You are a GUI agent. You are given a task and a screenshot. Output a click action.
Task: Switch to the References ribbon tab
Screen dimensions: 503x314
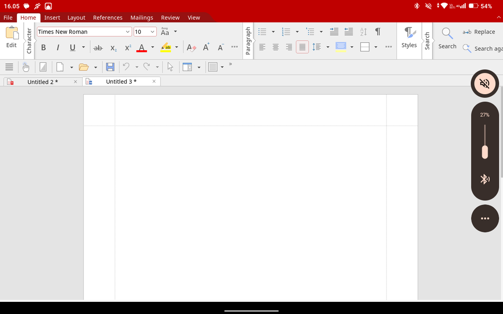coord(108,18)
